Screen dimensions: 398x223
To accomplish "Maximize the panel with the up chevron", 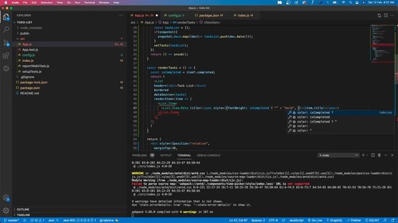I will click(386, 155).
